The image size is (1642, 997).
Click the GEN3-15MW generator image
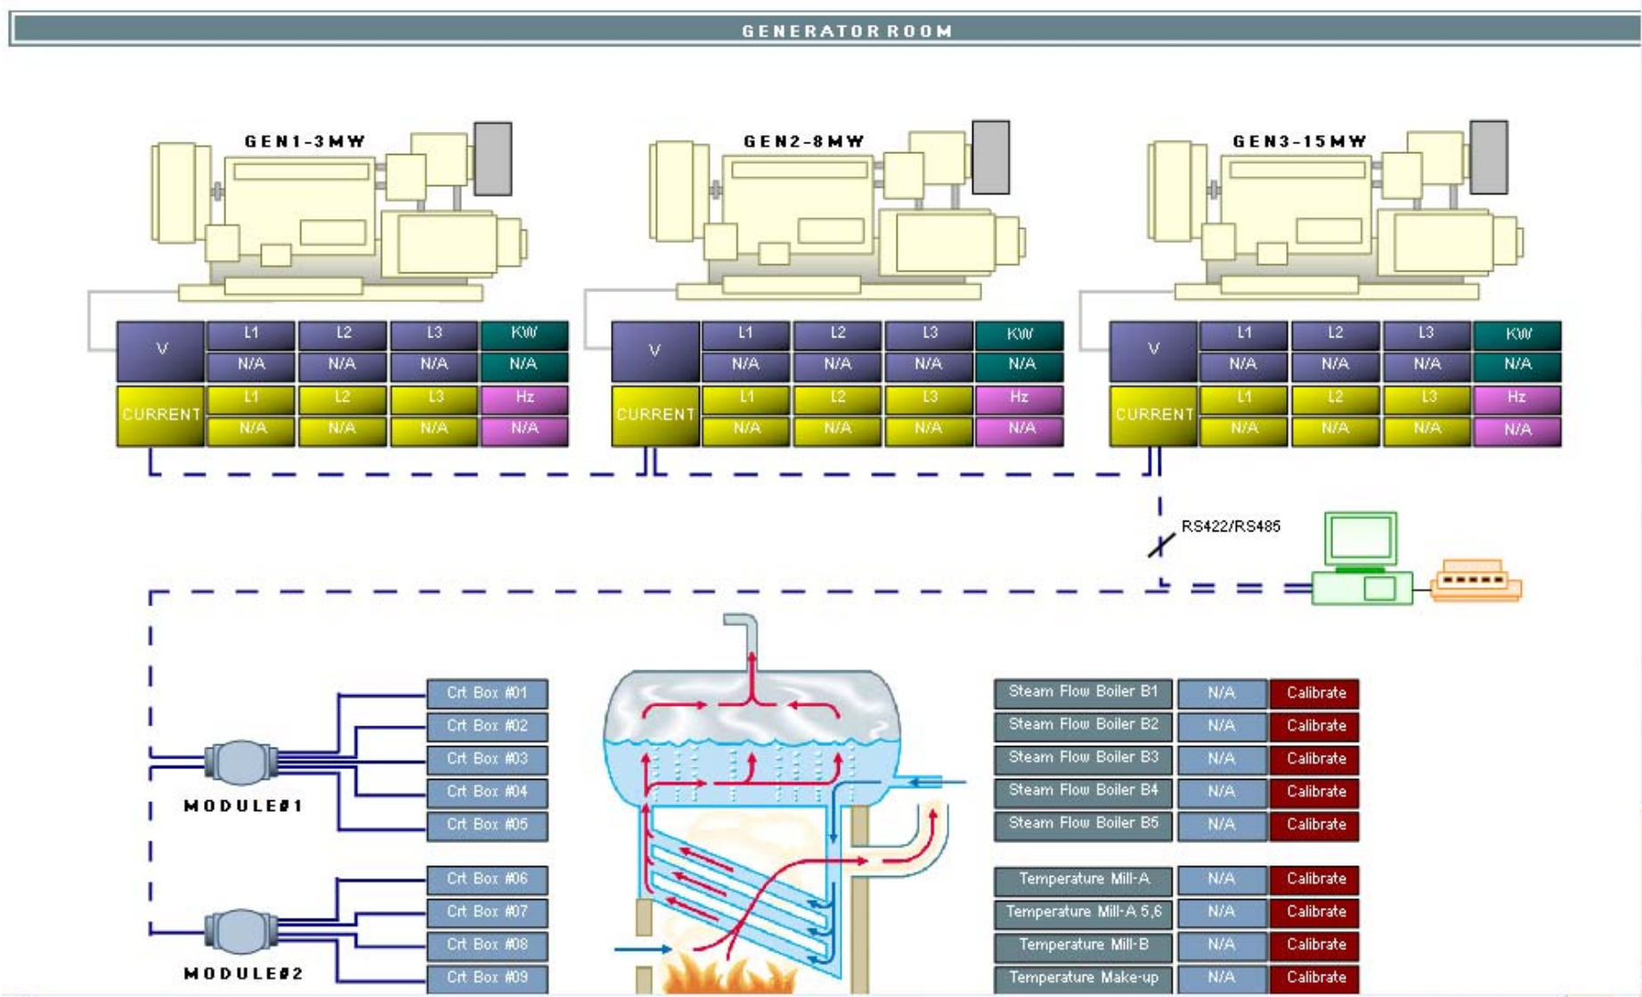[x=1336, y=212]
